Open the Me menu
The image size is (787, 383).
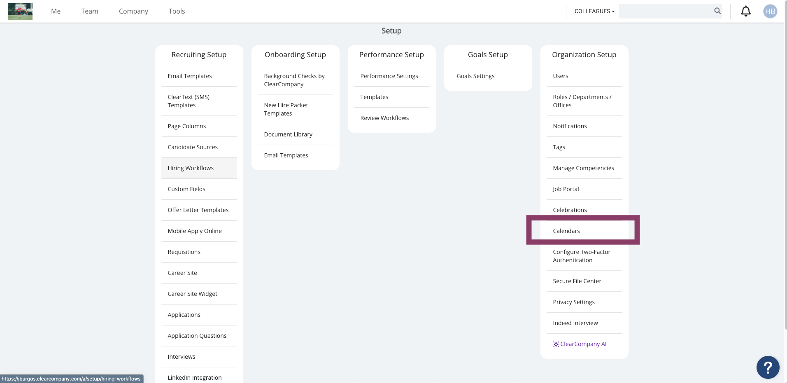pos(56,11)
